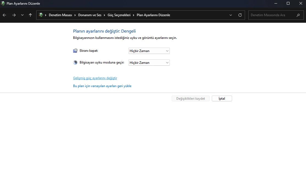This screenshot has height=172, width=306.
Task: Click Bilgisayarı uyku moduna geçir label
Action: click(x=102, y=62)
